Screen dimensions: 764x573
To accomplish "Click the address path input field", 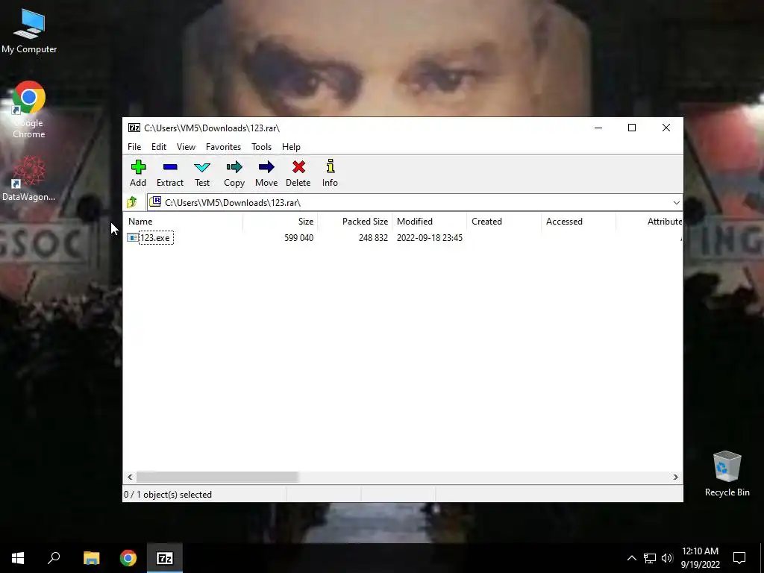I will (x=414, y=203).
